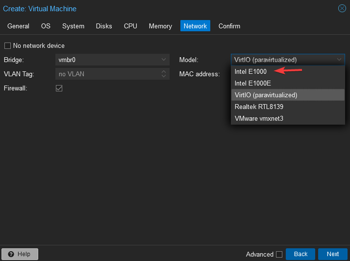Go to the System tab
Image resolution: width=350 pixels, height=261 pixels.
click(x=73, y=26)
